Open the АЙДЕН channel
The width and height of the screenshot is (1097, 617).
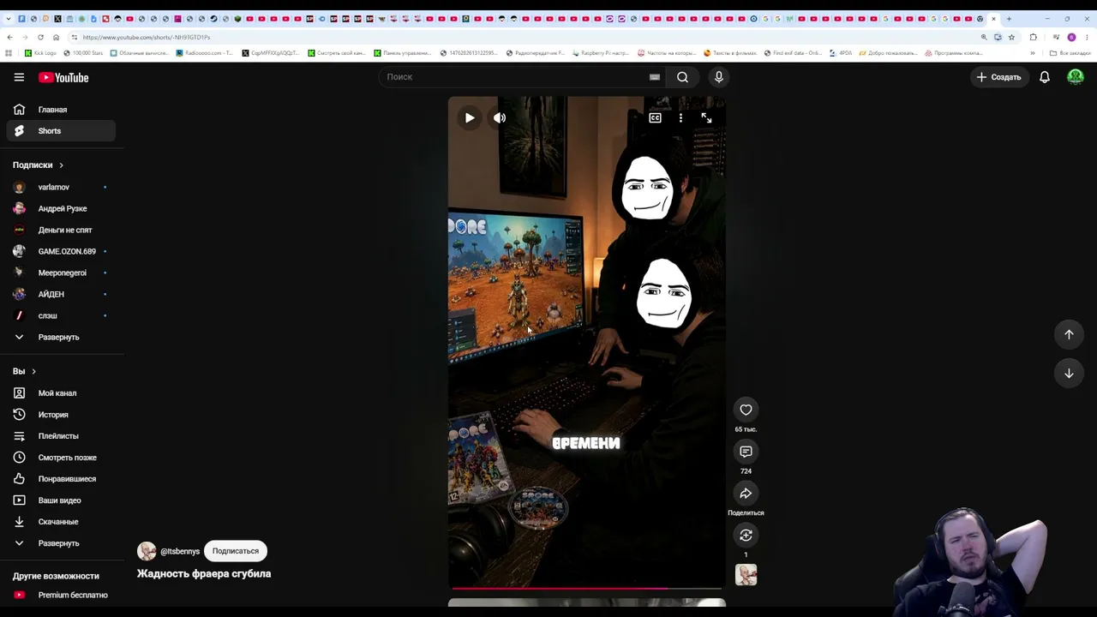point(60,294)
